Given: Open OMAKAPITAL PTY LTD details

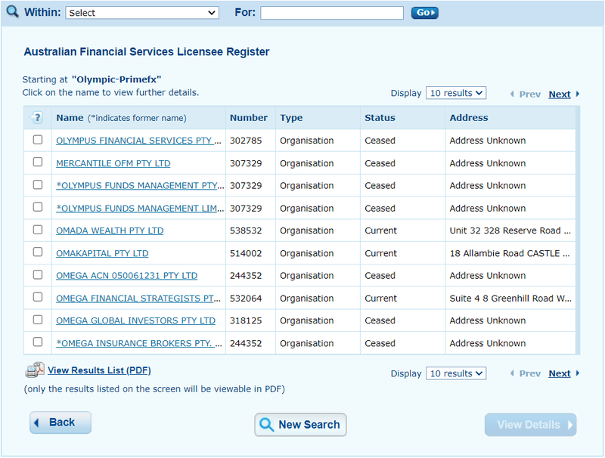Looking at the screenshot, I should (x=102, y=254).
